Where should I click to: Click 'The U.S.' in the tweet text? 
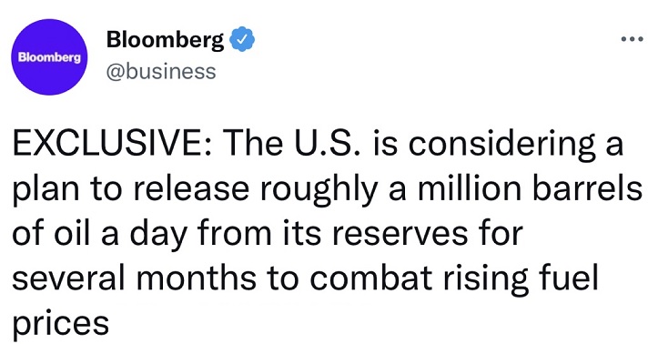tap(295, 144)
